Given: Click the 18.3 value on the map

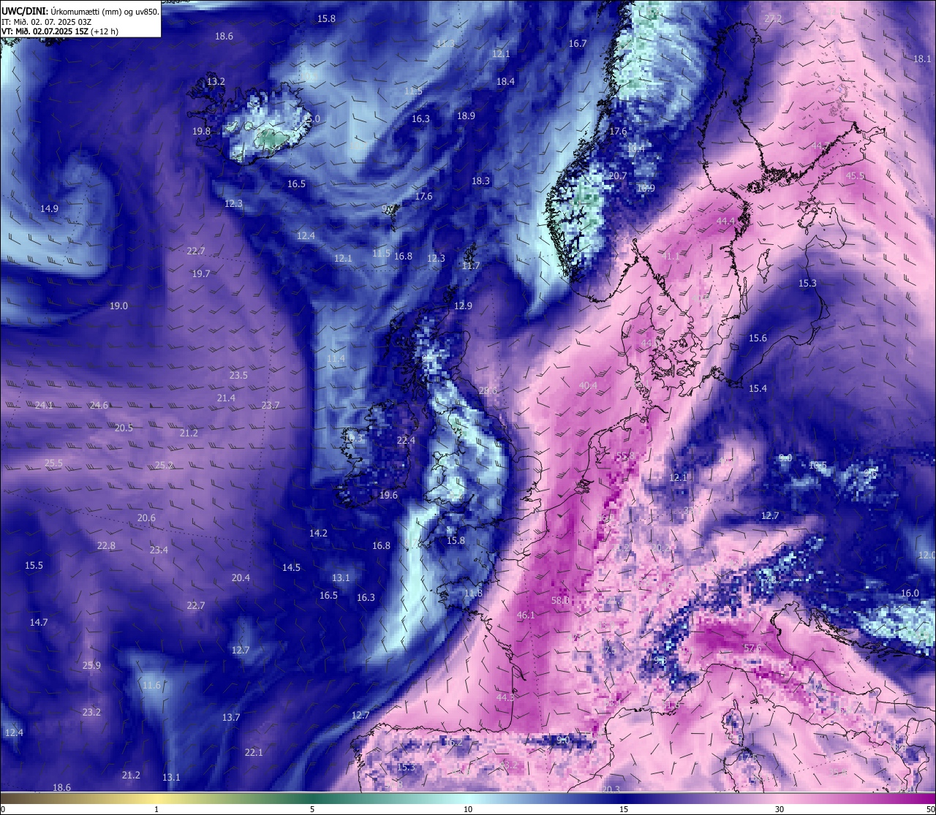Looking at the screenshot, I should coord(480,181).
